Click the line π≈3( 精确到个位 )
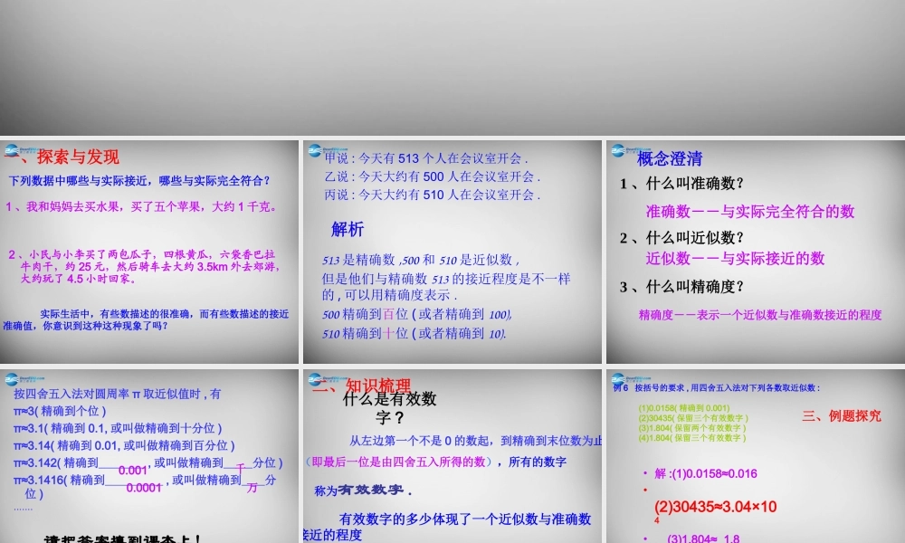Screen dimensions: 905x543 [x=60, y=412]
